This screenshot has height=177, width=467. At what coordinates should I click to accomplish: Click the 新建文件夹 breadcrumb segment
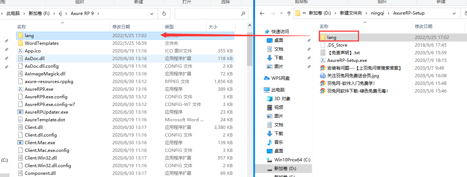pos(351,13)
